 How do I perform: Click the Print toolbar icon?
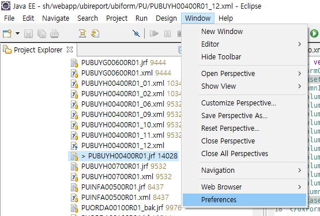[x=55, y=33]
